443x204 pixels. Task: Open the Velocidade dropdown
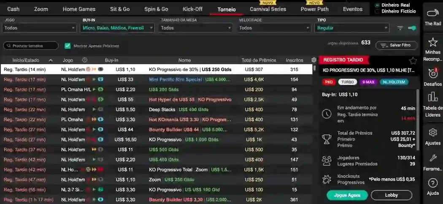(274, 28)
